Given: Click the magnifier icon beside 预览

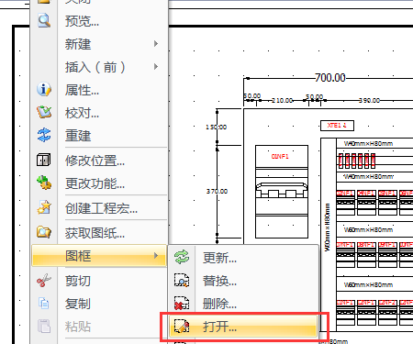Looking at the screenshot, I should coord(44,20).
